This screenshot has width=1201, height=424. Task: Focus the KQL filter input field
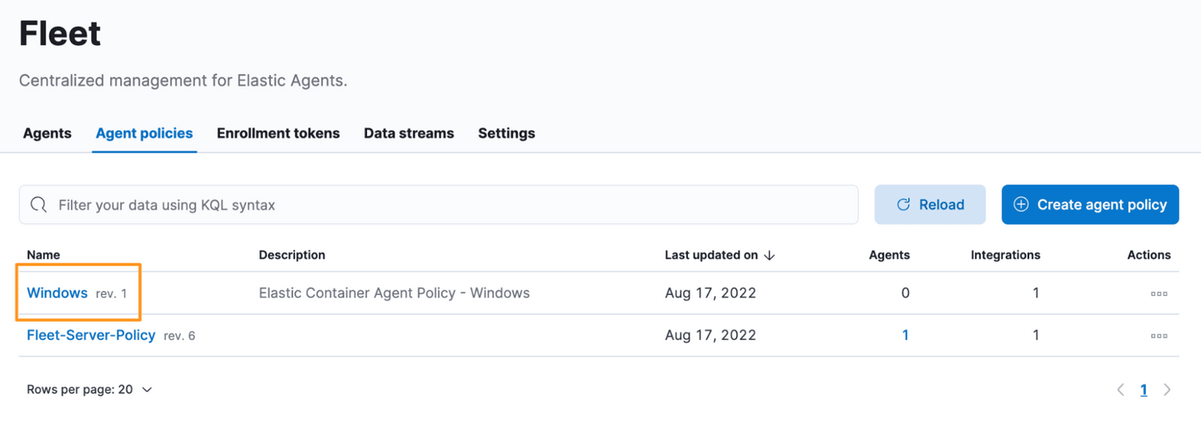450,205
